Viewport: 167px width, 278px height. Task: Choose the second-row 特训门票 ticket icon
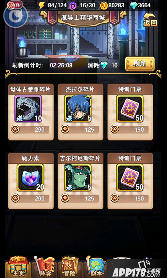coord(130,178)
